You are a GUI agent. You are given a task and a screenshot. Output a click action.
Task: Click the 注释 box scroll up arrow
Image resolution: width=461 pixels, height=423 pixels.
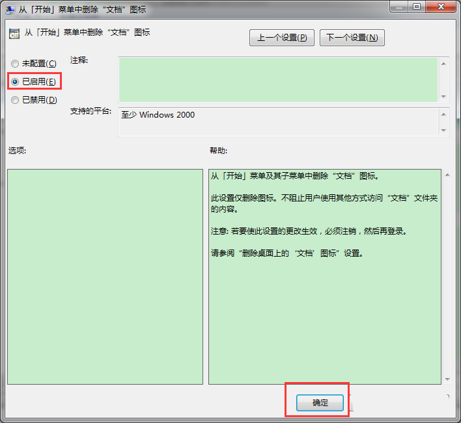[443, 64]
